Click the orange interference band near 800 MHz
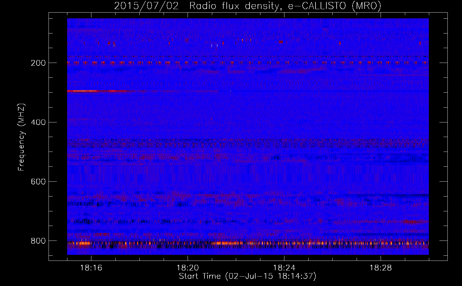Screen dimensions: 462x286 [248, 243]
